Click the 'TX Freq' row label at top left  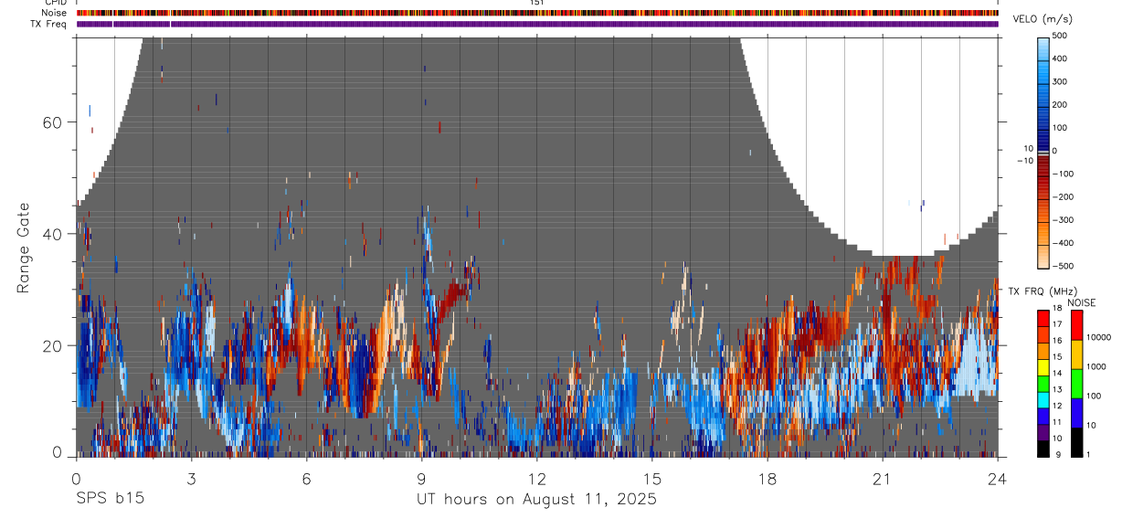click(48, 24)
